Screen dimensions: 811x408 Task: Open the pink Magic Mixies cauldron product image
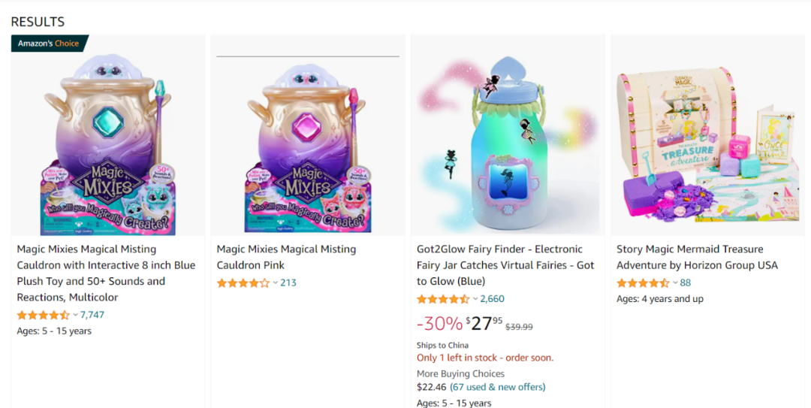tap(307, 147)
